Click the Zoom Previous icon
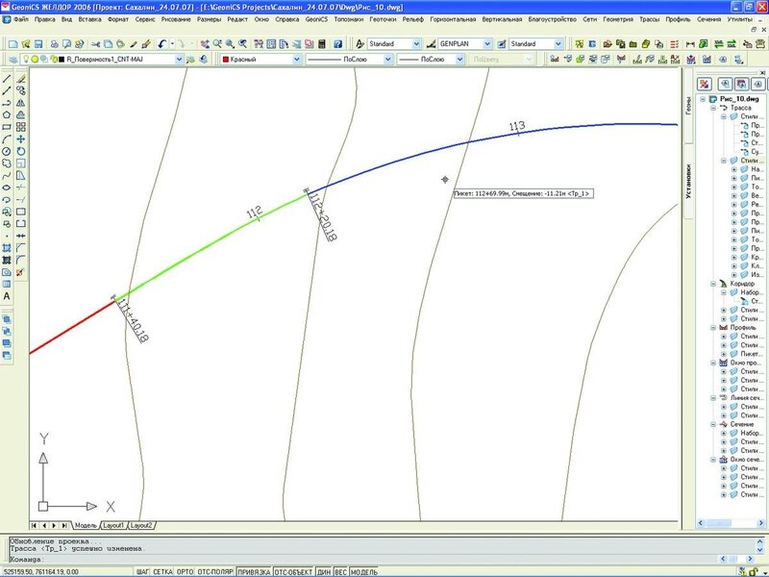Image resolution: width=769 pixels, height=577 pixels. tap(242, 44)
